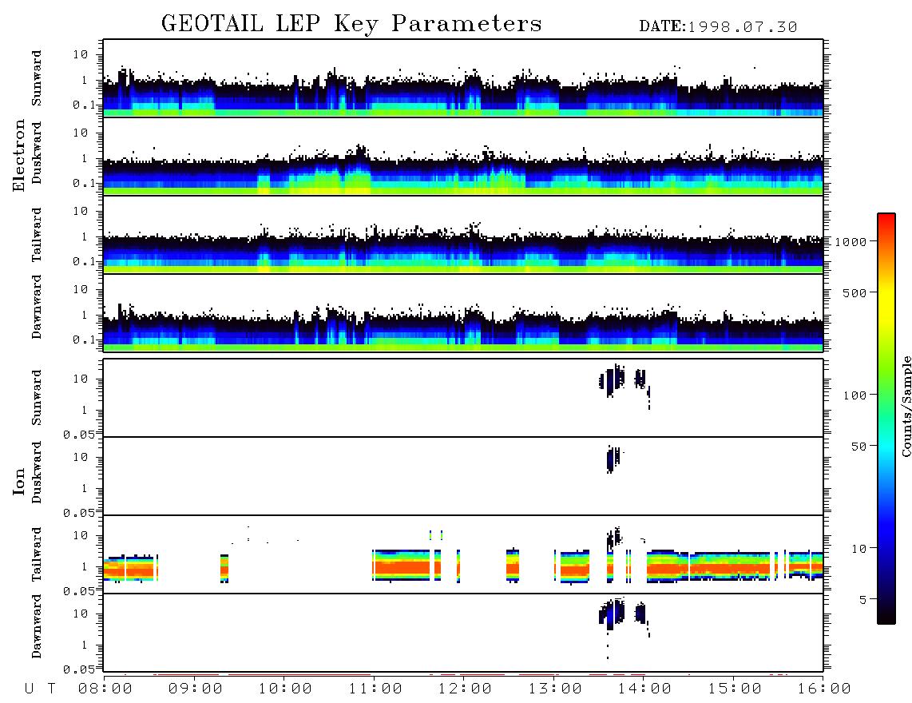Select the Electron "Sunward" axis label

click(x=37, y=78)
